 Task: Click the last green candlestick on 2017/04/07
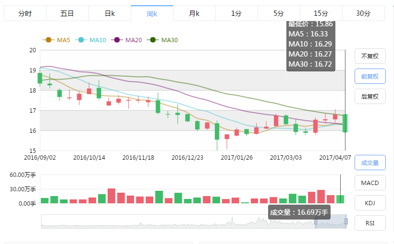click(x=345, y=123)
